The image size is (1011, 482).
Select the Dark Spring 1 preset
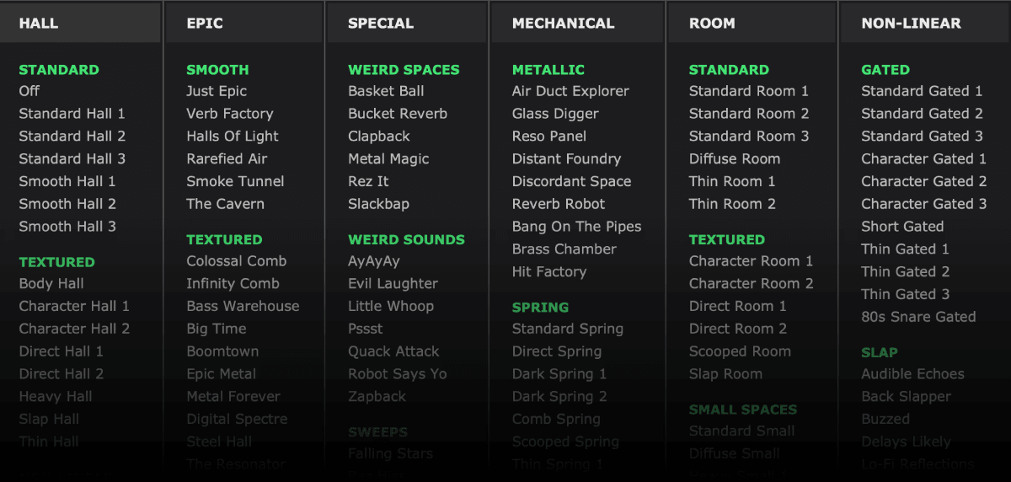559,374
